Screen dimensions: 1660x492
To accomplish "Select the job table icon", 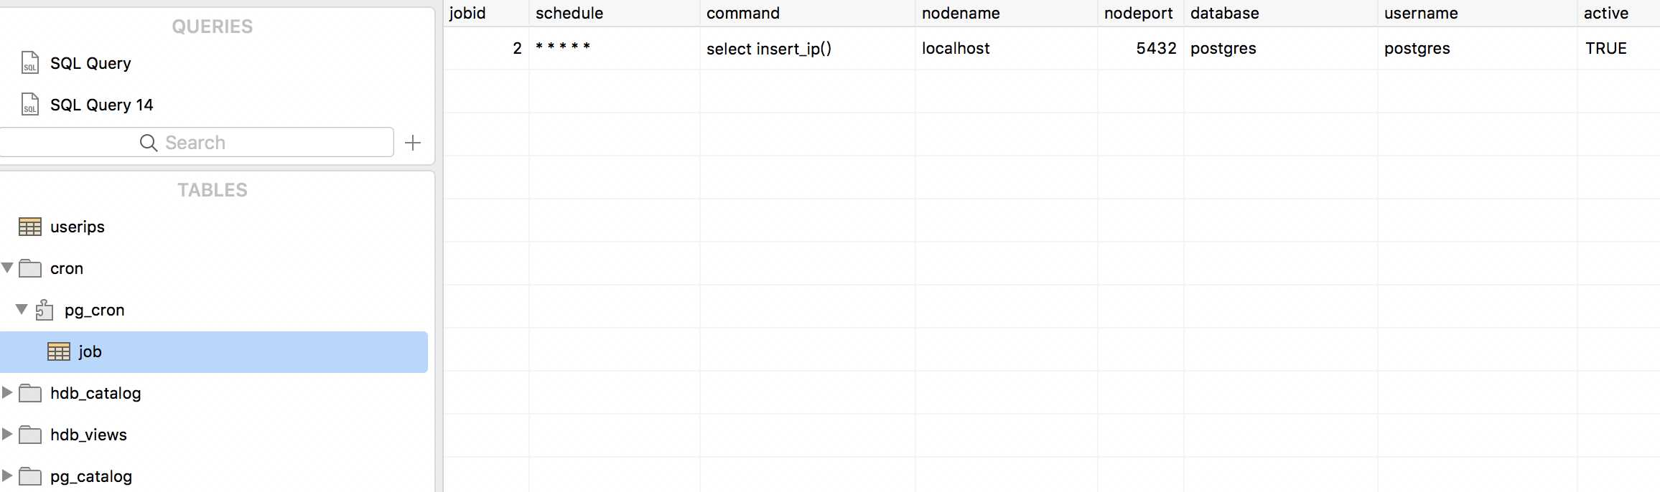I will 59,351.
